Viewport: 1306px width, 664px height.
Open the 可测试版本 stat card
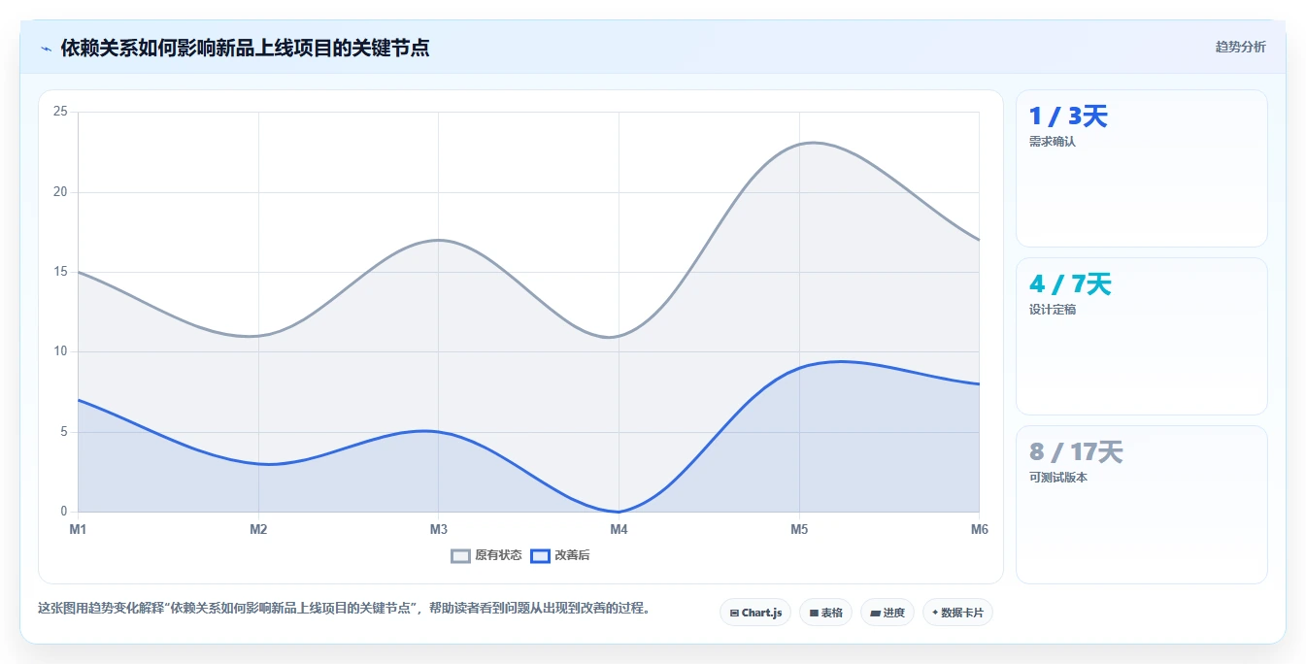tap(1142, 505)
